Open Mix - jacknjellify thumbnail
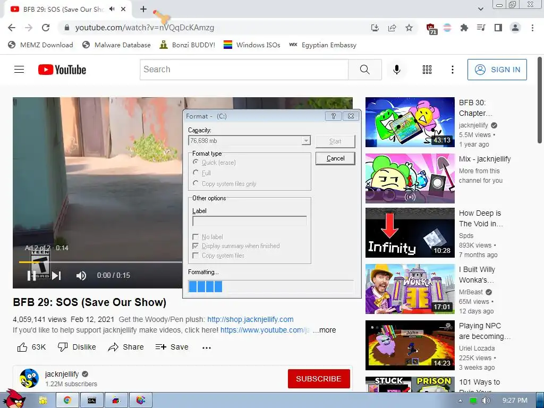The width and height of the screenshot is (544, 408). tap(410, 178)
